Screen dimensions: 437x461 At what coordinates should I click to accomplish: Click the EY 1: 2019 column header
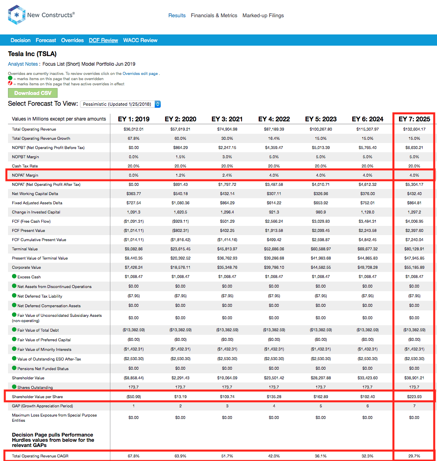pyautogui.click(x=134, y=119)
